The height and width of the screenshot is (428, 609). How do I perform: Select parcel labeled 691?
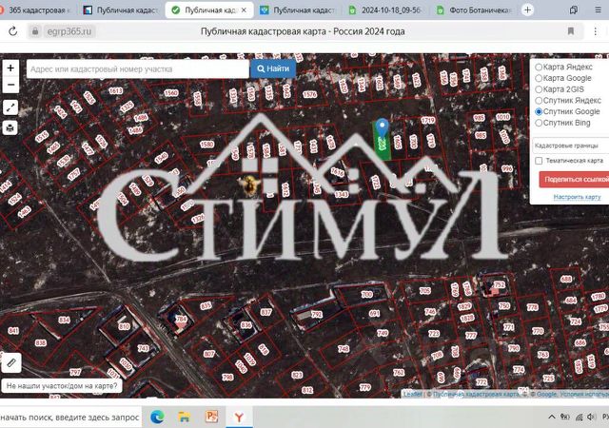point(374,313)
